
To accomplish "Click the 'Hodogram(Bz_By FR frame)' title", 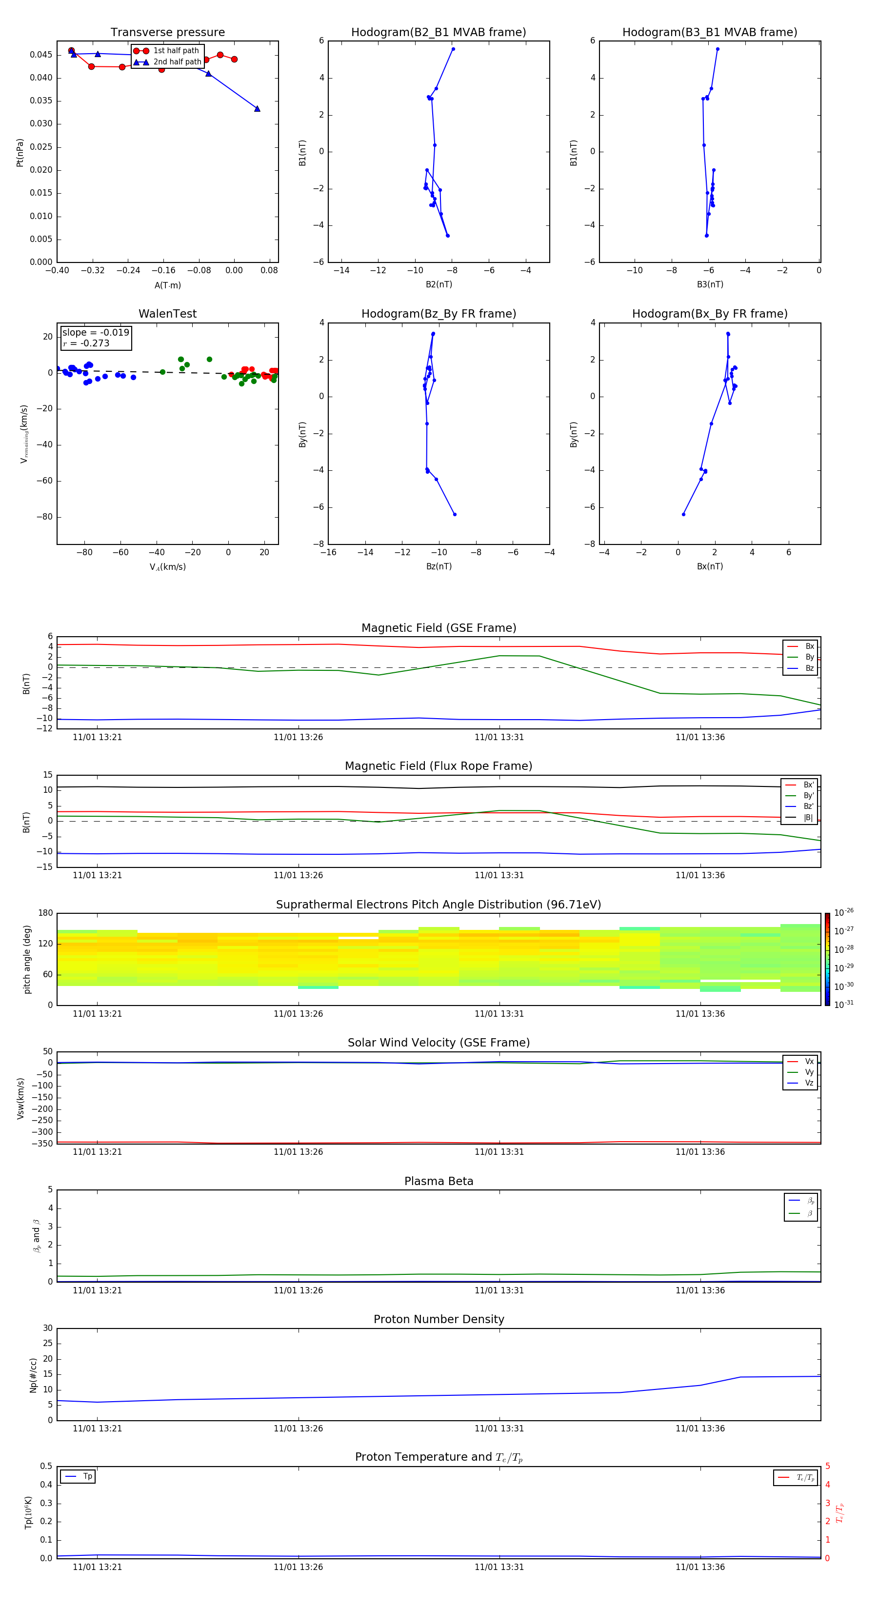I will (439, 314).
